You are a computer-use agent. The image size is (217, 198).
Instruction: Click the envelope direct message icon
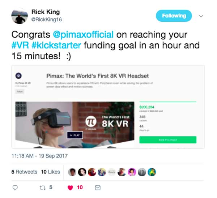point(98,188)
